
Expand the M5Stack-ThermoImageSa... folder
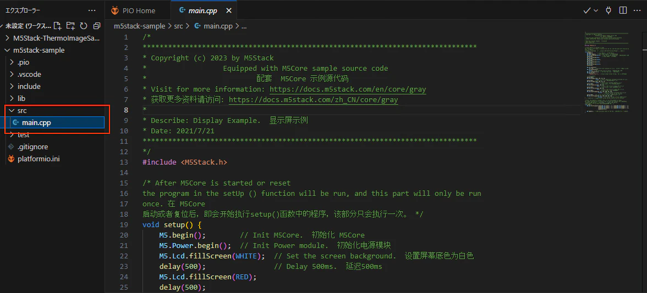pyautogui.click(x=52, y=38)
